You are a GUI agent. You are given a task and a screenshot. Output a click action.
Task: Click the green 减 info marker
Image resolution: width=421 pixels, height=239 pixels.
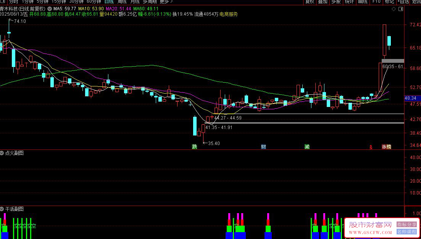[307, 147]
